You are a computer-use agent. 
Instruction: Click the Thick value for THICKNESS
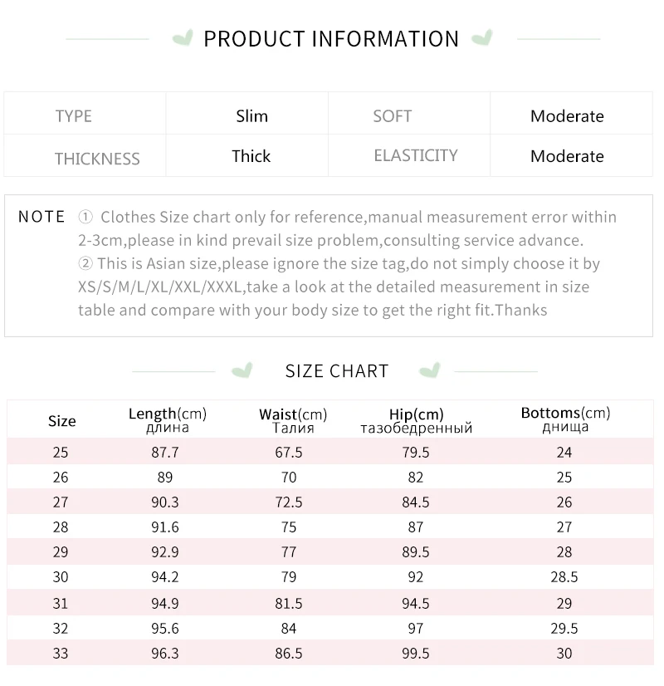tap(251, 156)
